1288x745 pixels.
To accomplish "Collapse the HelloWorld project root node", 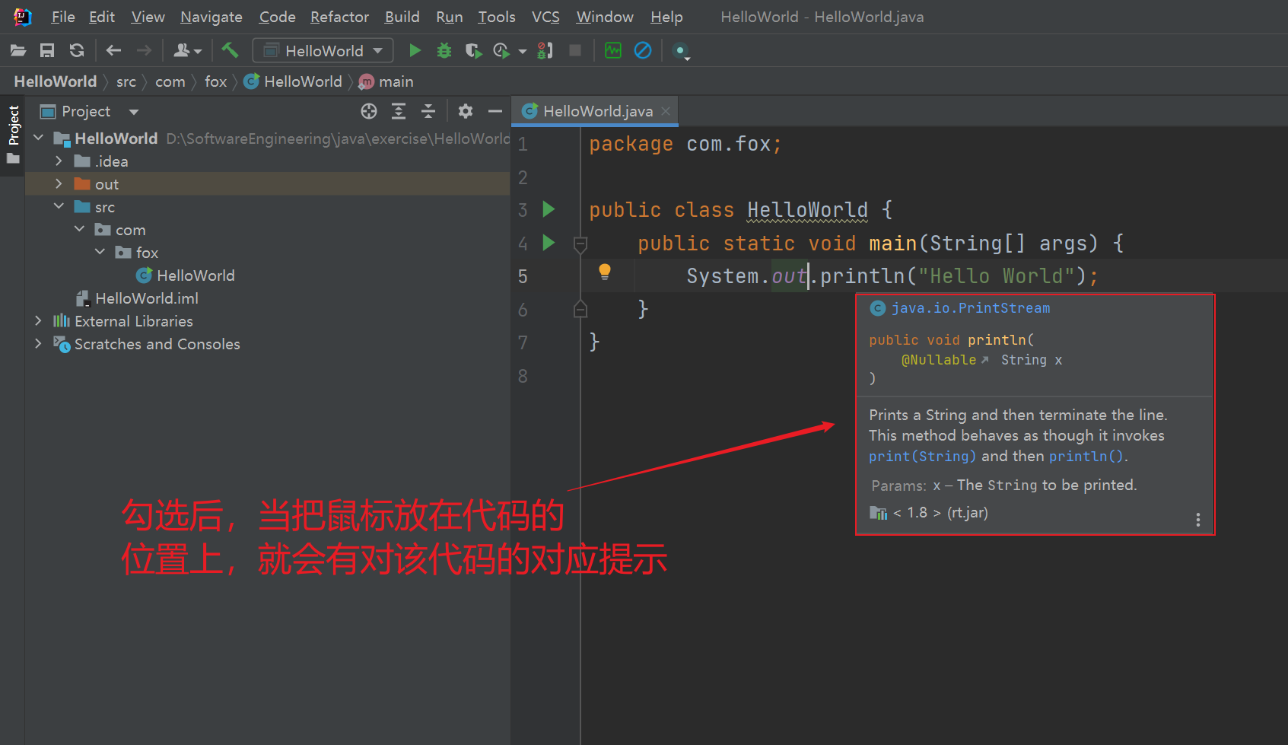I will pyautogui.click(x=39, y=138).
